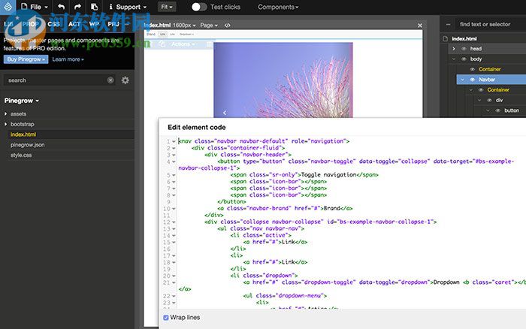Open the Learn more link
The height and width of the screenshot is (329, 526).
68,59
